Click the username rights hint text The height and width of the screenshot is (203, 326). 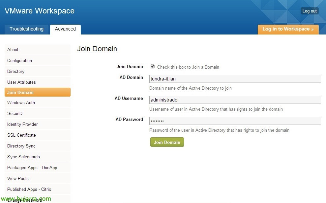(216, 109)
